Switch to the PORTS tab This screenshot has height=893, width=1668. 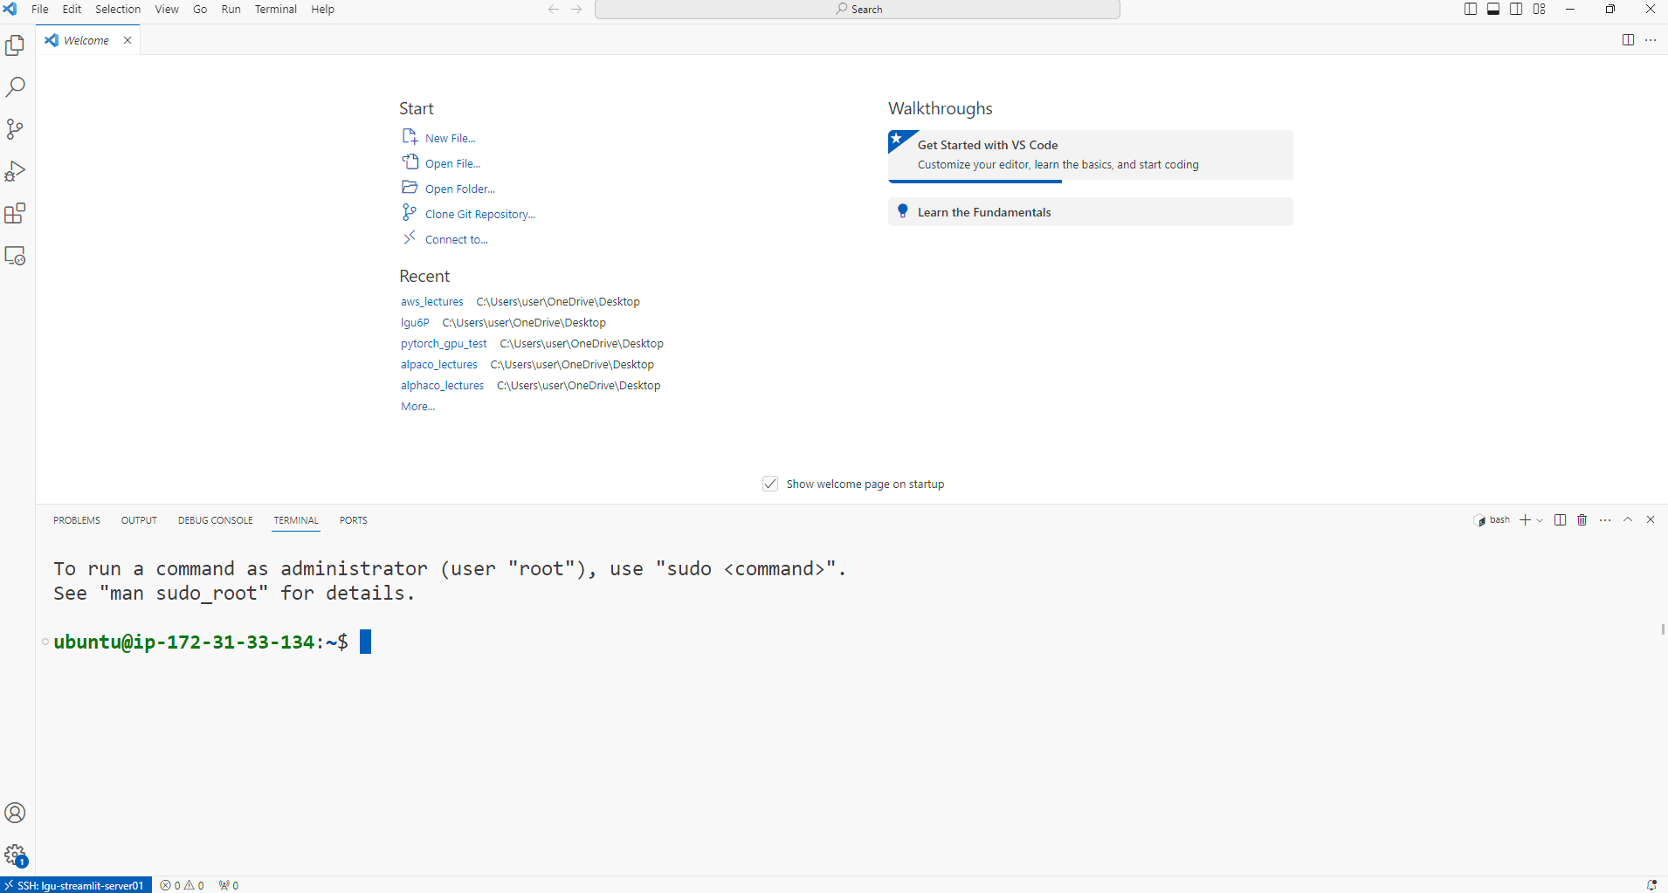354,520
